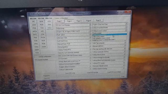Switch to the Page 5 tab
This screenshot has height=94, width=168.
pos(98,20)
